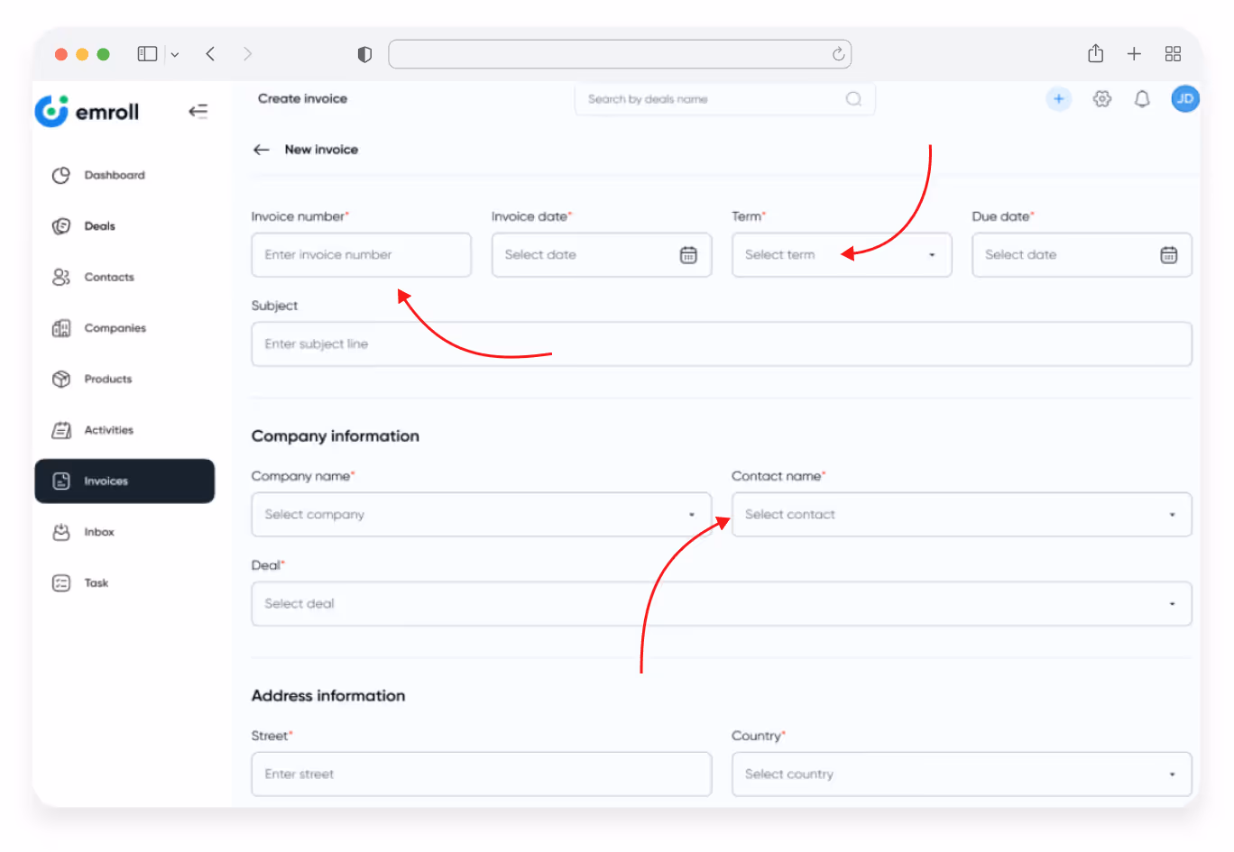
Task: Open the Due date calendar icon
Action: pos(1169,255)
